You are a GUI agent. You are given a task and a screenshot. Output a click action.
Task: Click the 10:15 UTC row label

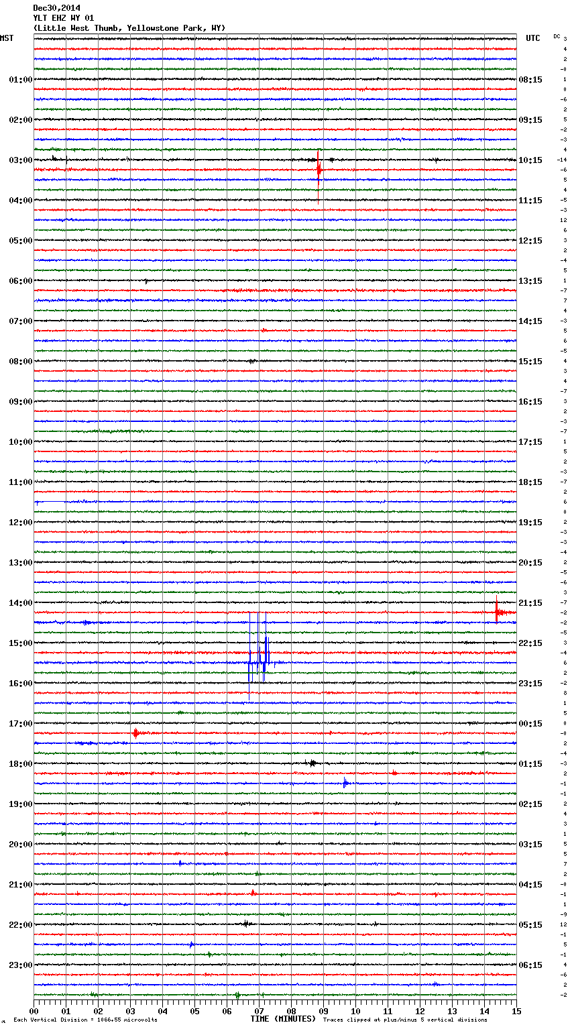[x=530, y=160]
